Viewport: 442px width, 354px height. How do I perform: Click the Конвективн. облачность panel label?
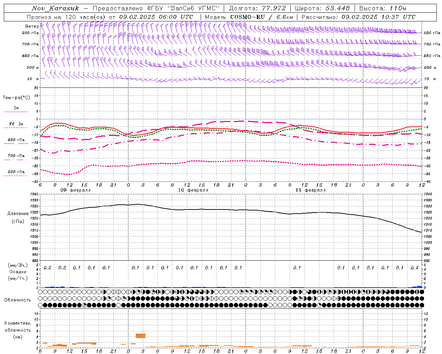coord(18,330)
